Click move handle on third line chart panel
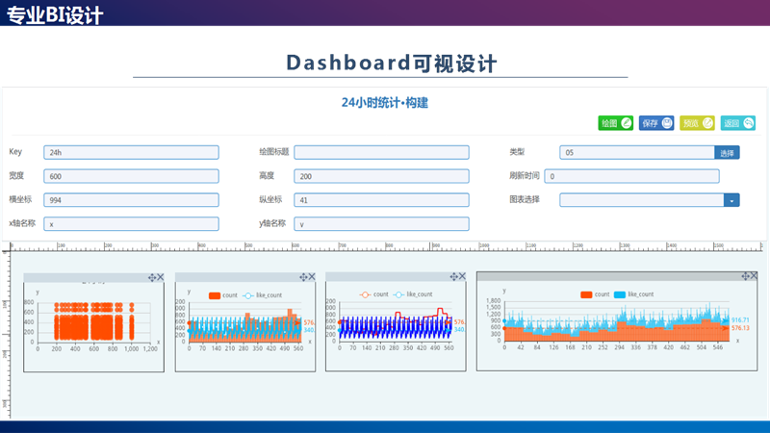The width and height of the screenshot is (770, 433). [453, 277]
